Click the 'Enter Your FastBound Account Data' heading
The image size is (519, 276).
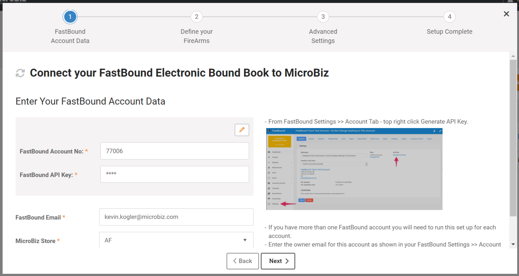91,101
